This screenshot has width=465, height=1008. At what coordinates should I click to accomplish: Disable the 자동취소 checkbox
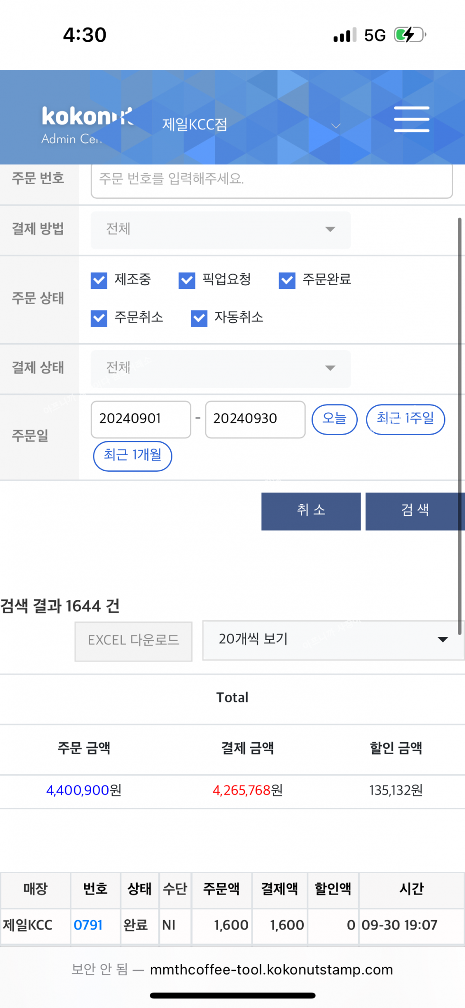point(199,318)
